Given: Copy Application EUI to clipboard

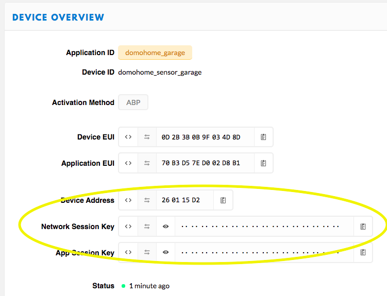Looking at the screenshot, I should [x=263, y=163].
